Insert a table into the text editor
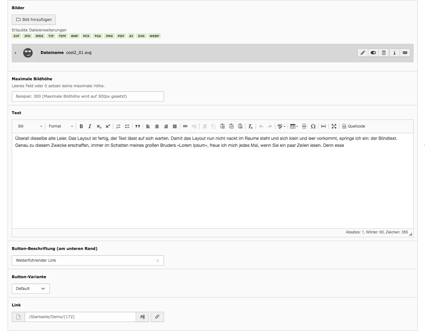The width and height of the screenshot is (425, 334). [293, 126]
